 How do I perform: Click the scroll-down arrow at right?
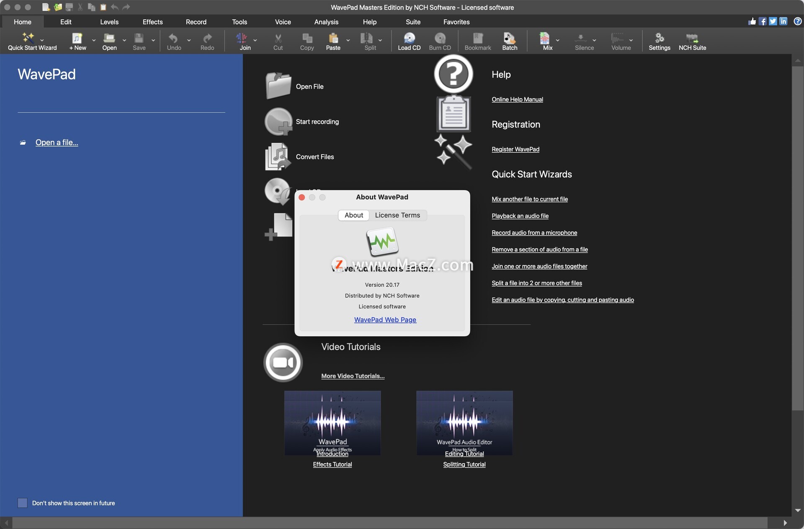(x=797, y=511)
